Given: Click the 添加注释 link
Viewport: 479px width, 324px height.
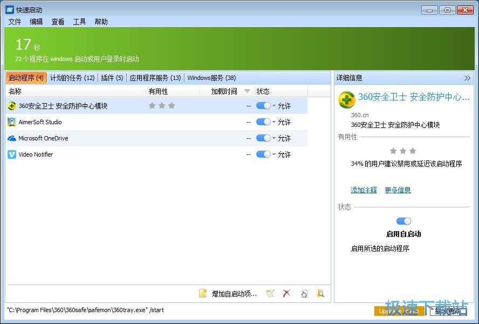Looking at the screenshot, I should point(364,190).
